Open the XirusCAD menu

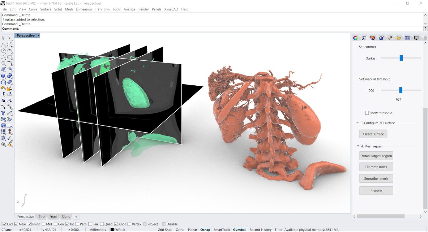tap(171, 9)
